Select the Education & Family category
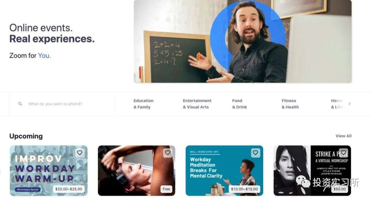The image size is (371, 199). tap(144, 104)
